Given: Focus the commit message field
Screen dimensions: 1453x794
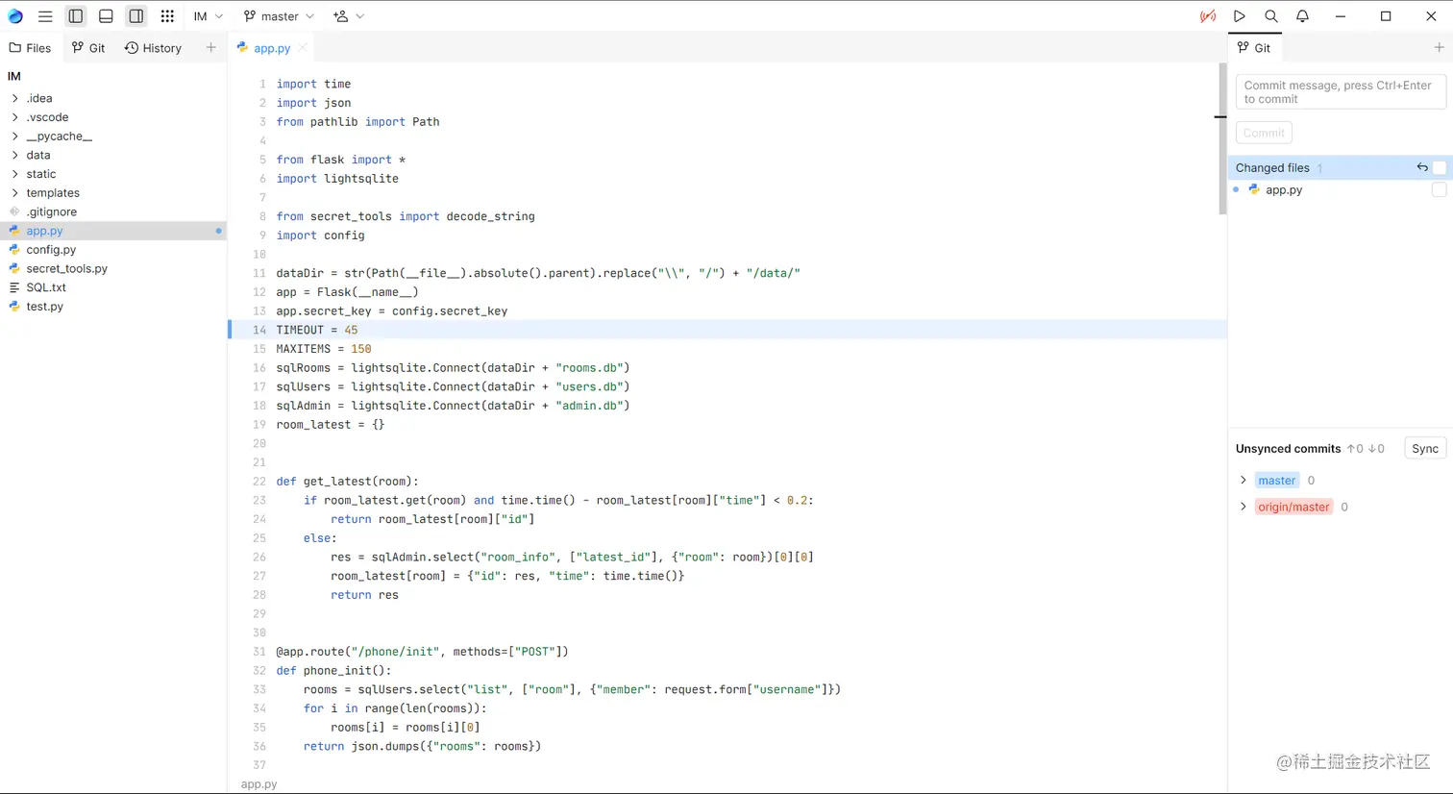Looking at the screenshot, I should (1341, 92).
